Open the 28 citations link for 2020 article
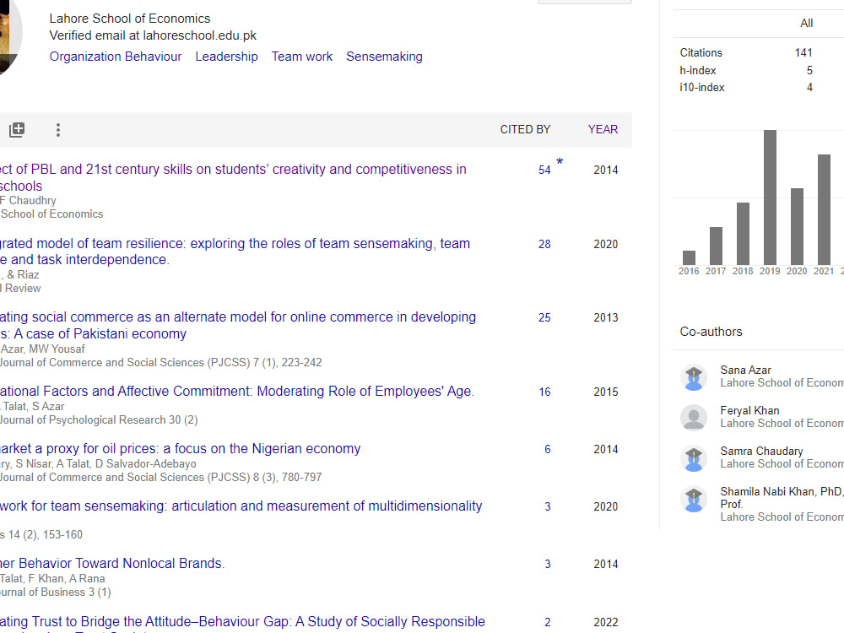The width and height of the screenshot is (844, 633). click(x=544, y=244)
